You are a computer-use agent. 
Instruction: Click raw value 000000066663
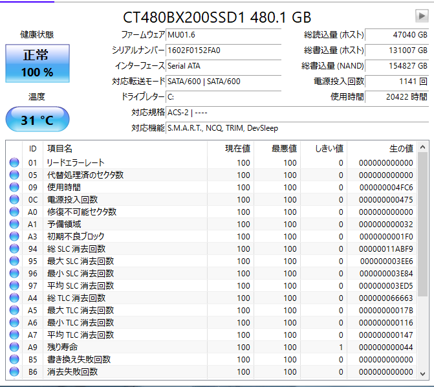point(386,298)
